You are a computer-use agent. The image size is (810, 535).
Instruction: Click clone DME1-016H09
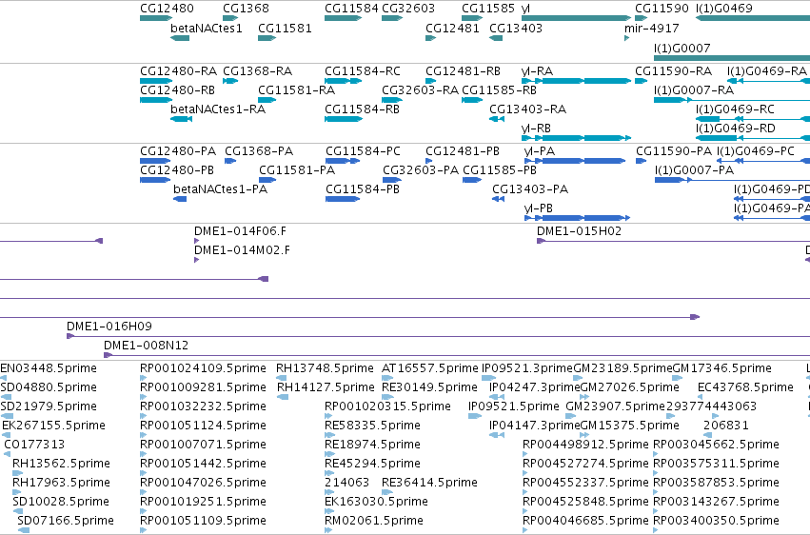click(x=438, y=336)
